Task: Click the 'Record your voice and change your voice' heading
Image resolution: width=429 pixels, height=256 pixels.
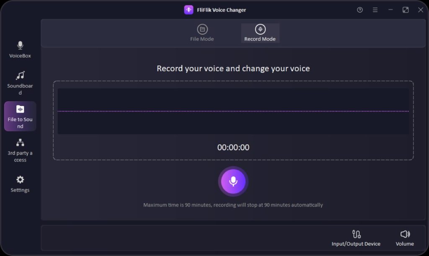Action: [233, 68]
